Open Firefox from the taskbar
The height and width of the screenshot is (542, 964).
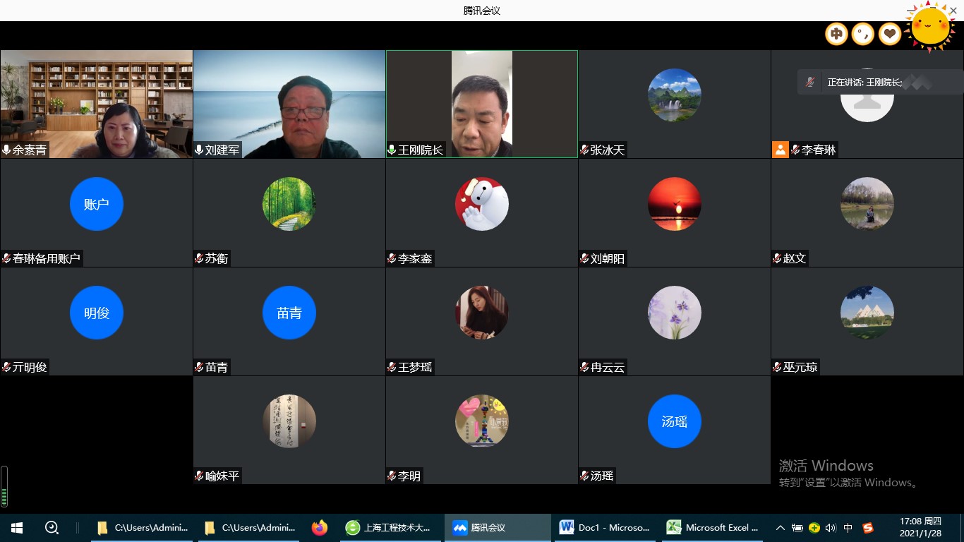point(320,527)
